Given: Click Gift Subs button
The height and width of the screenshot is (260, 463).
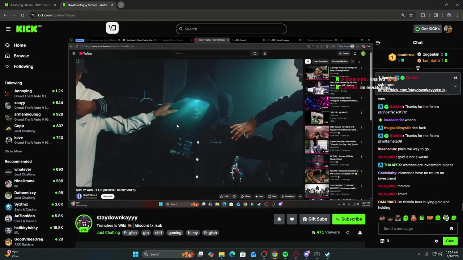Looking at the screenshot, I should [x=315, y=219].
